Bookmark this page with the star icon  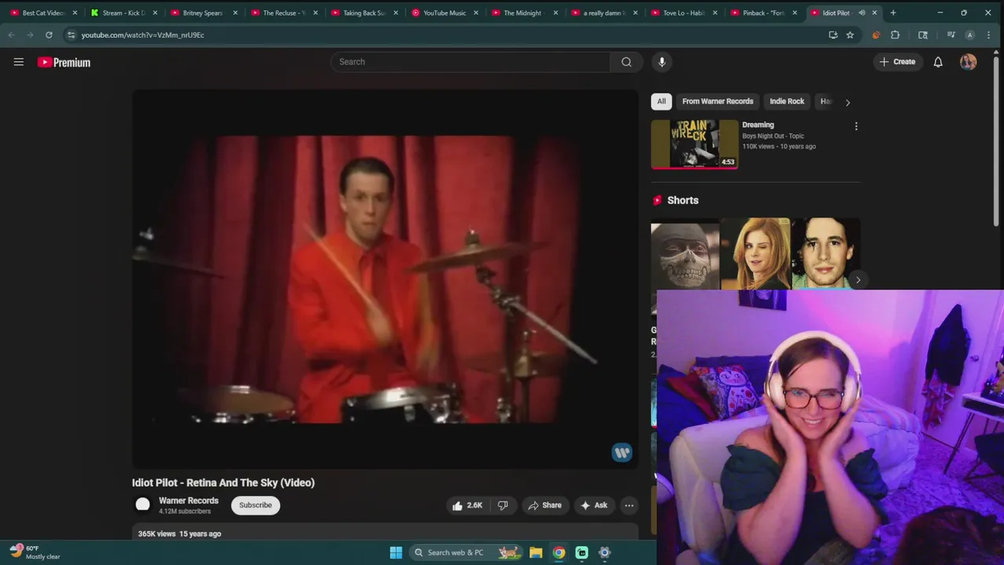pyautogui.click(x=849, y=35)
